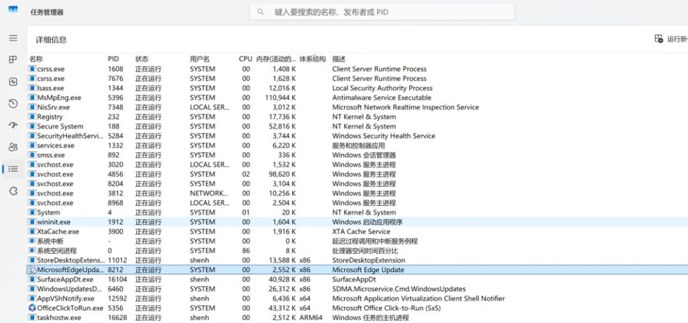Screen dimensions: 688x323
Task: Click the 服务和控制器应用 description
Action: [x=359, y=146]
